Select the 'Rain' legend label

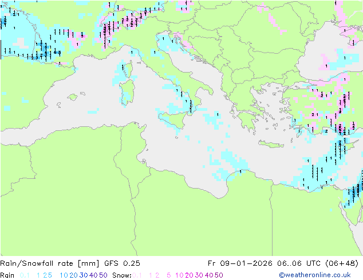click(7, 275)
